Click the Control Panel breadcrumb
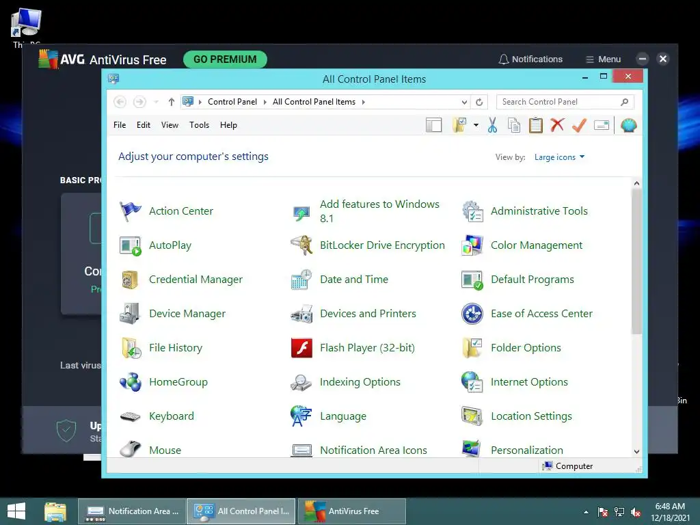Screen dimensions: 700x525 [x=232, y=103]
